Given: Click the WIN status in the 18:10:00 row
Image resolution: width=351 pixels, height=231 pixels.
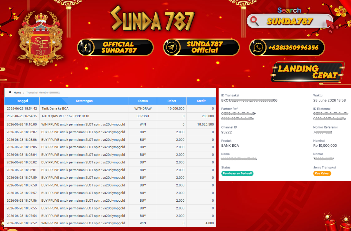Looking at the screenshot, I should (143, 125).
